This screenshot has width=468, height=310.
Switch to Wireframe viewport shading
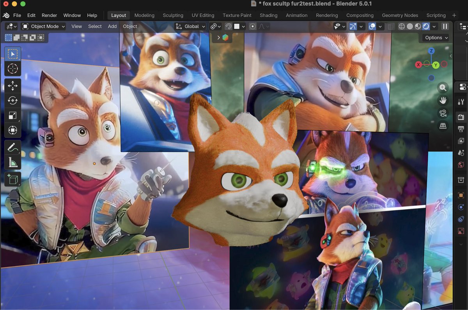[402, 27]
